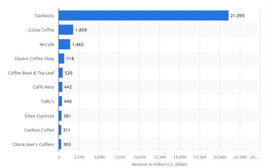
Task: Click the 22,500 axis tick label
Action: (x=240, y=157)
